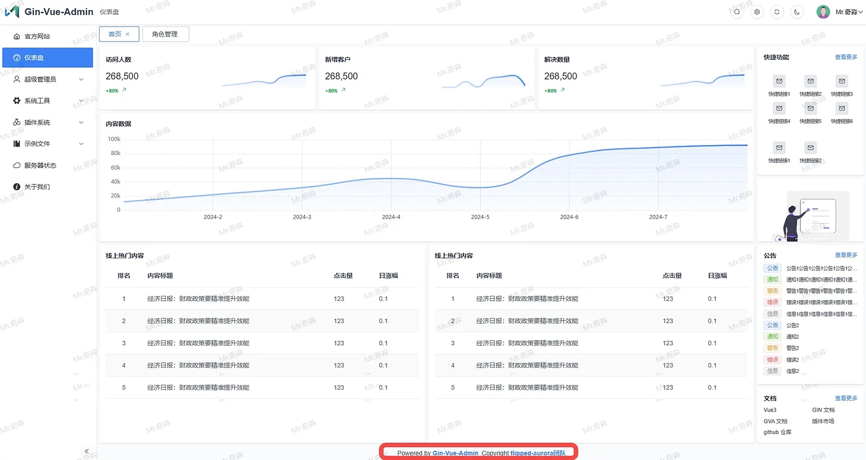Viewport: 866px width, 460px height.
Task: Select the 仪表盘 dashboard icon in sidebar
Action: click(17, 57)
